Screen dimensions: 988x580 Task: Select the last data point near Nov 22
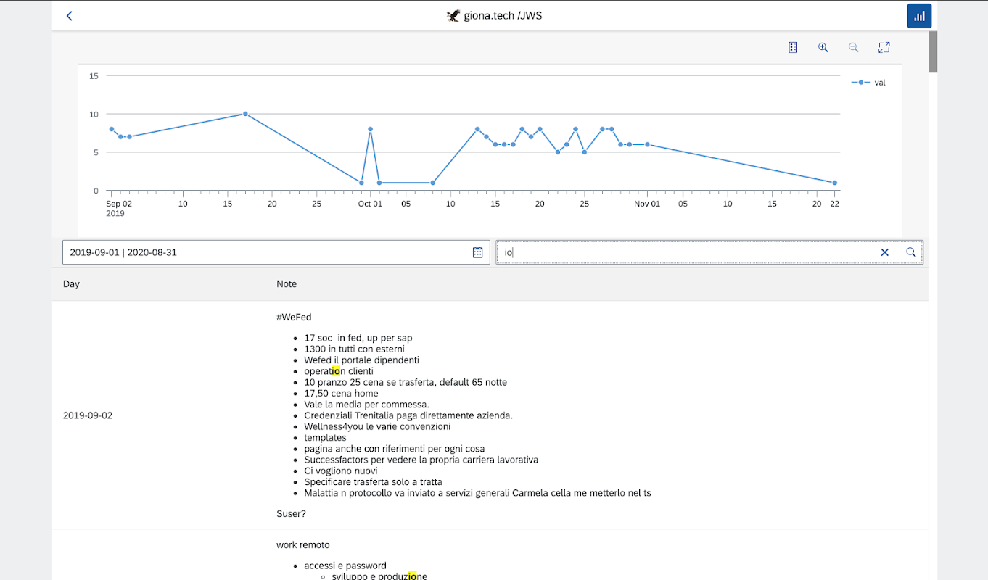835,183
